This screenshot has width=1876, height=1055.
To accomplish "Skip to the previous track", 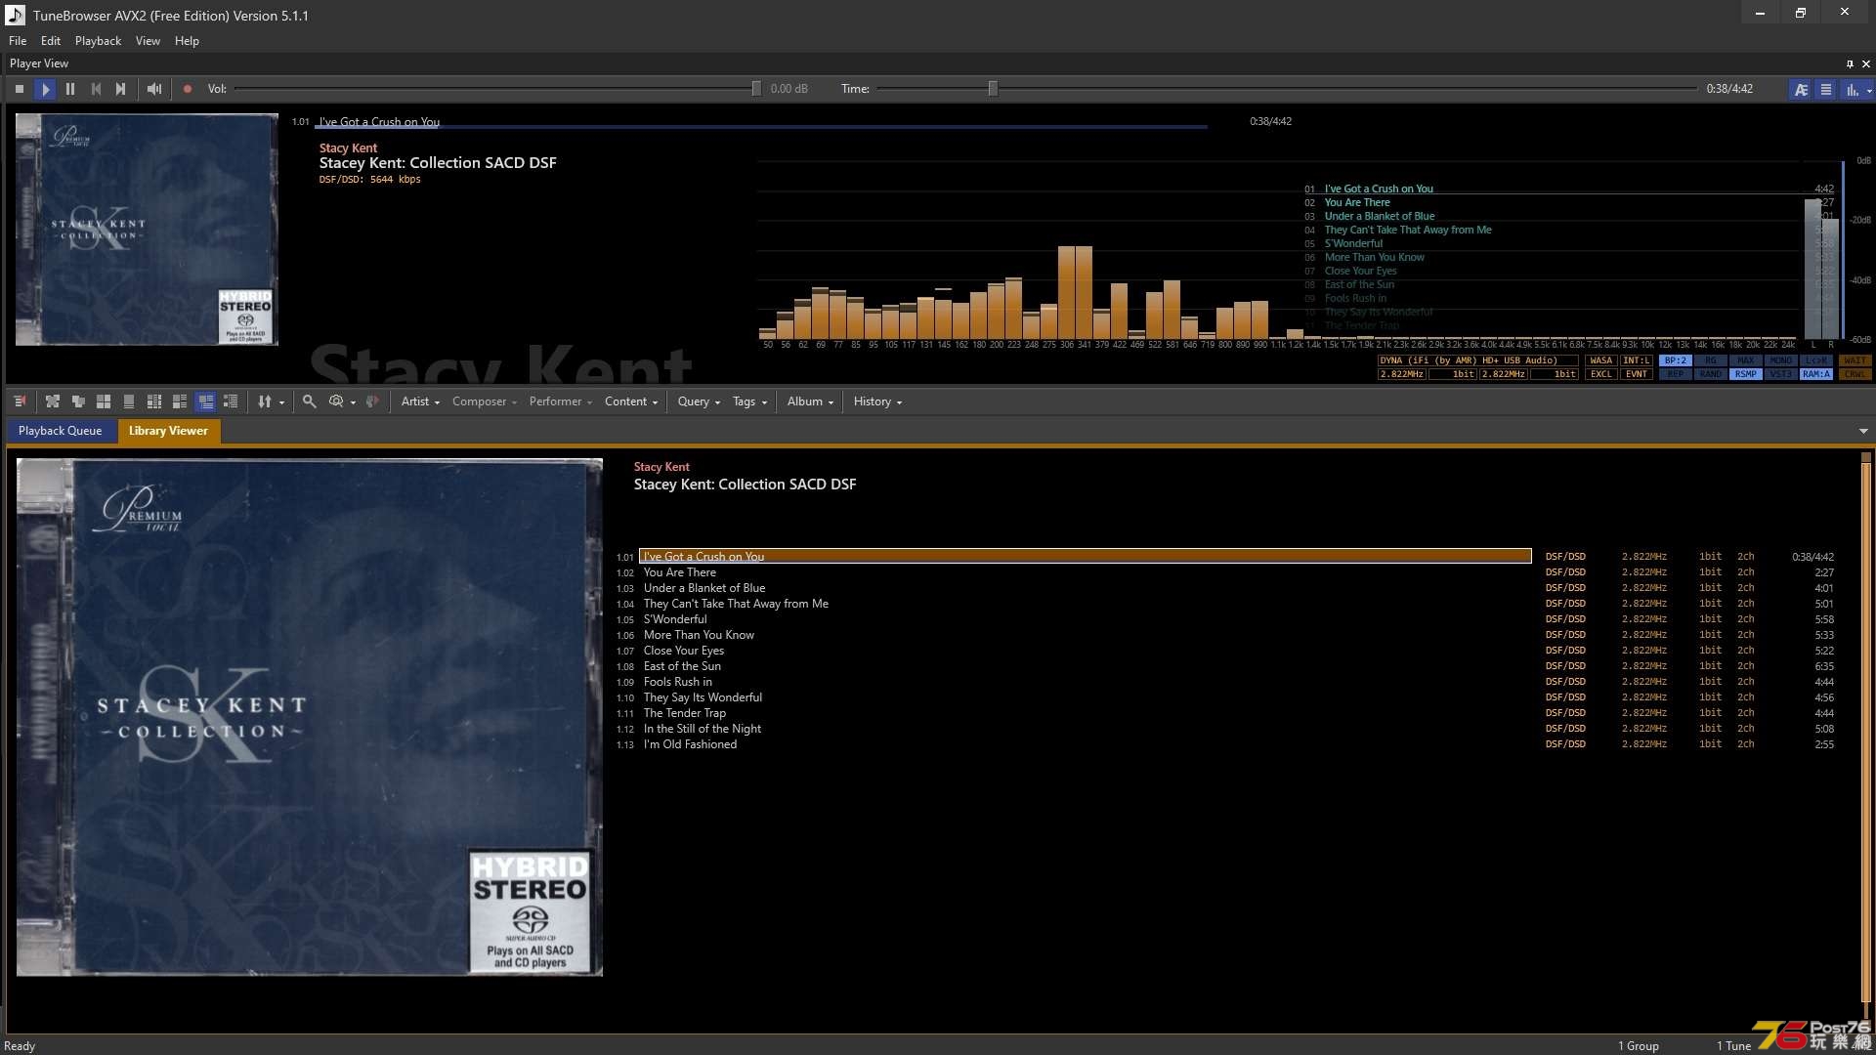I will coord(96,89).
